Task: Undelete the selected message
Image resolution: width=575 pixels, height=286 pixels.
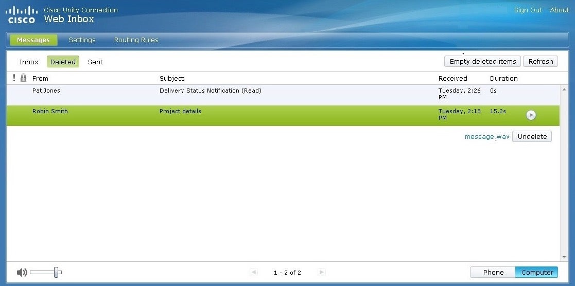Action: point(532,136)
